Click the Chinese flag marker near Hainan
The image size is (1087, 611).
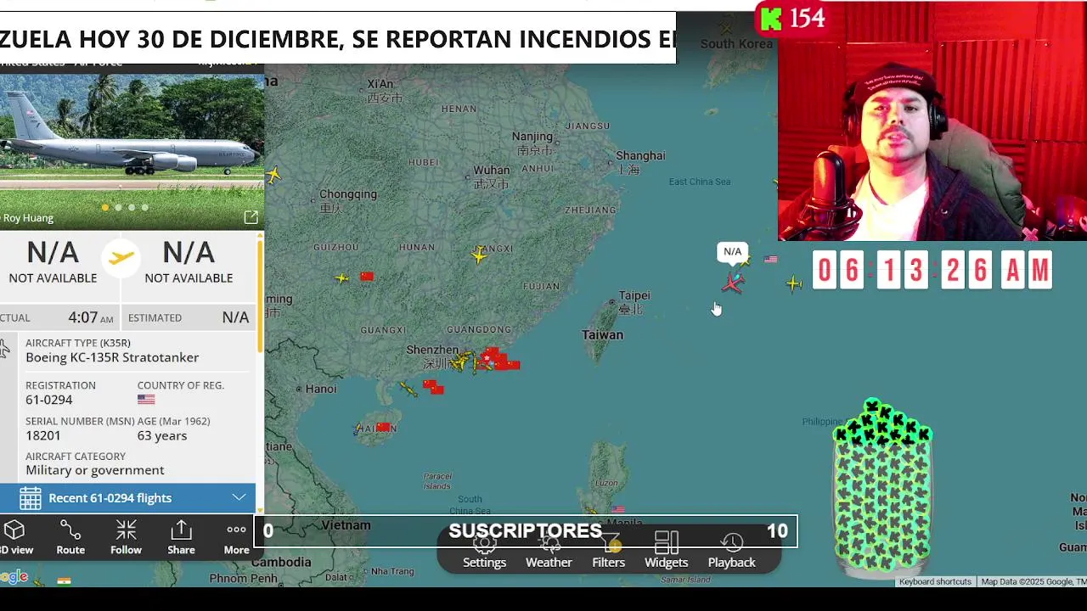(x=384, y=428)
